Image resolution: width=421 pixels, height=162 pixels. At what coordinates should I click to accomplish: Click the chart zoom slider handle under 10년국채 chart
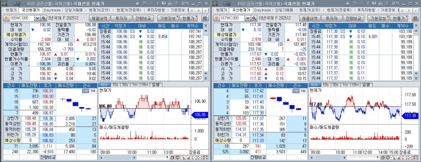pyautogui.click(x=378, y=157)
